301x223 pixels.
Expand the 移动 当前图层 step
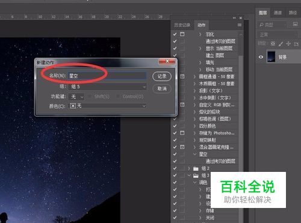pos(200,70)
